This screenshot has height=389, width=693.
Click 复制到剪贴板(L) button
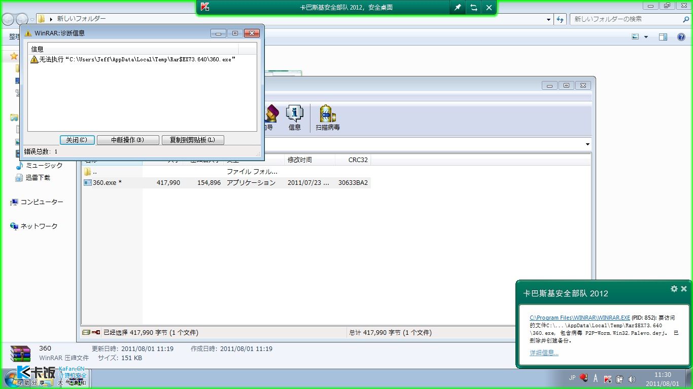coord(193,140)
